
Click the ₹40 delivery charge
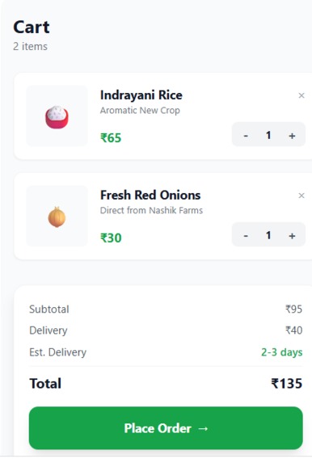click(293, 330)
